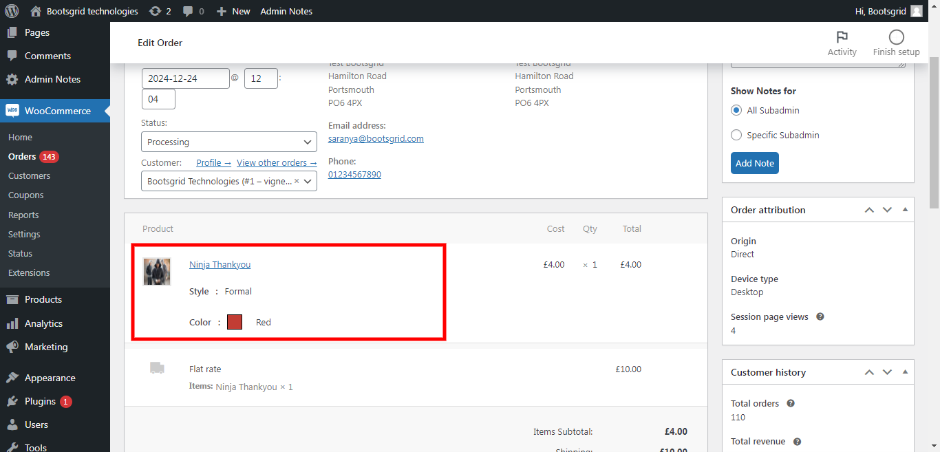
Task: Click the Comments sidebar icon
Action: click(12, 56)
